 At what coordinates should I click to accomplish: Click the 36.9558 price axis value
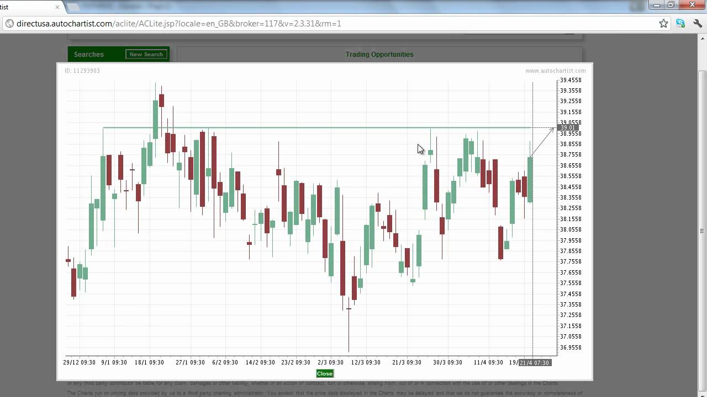(x=571, y=347)
